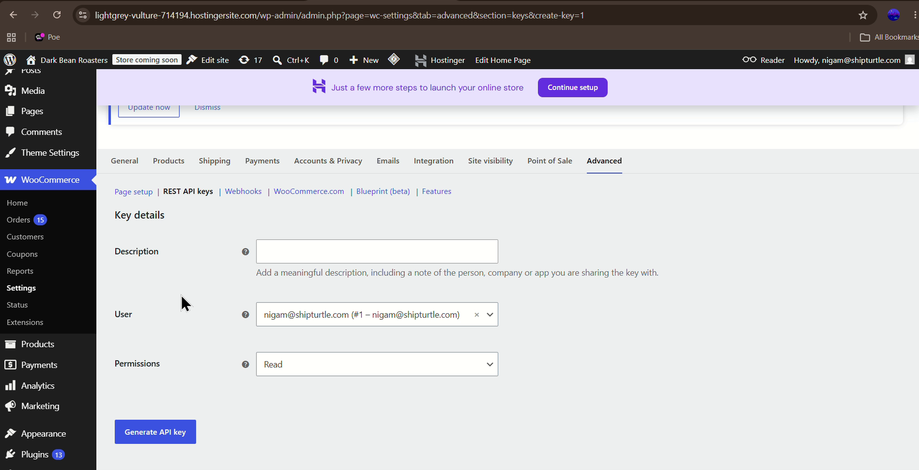The height and width of the screenshot is (470, 919).
Task: Open the browser apps grid icon
Action: [x=11, y=37]
